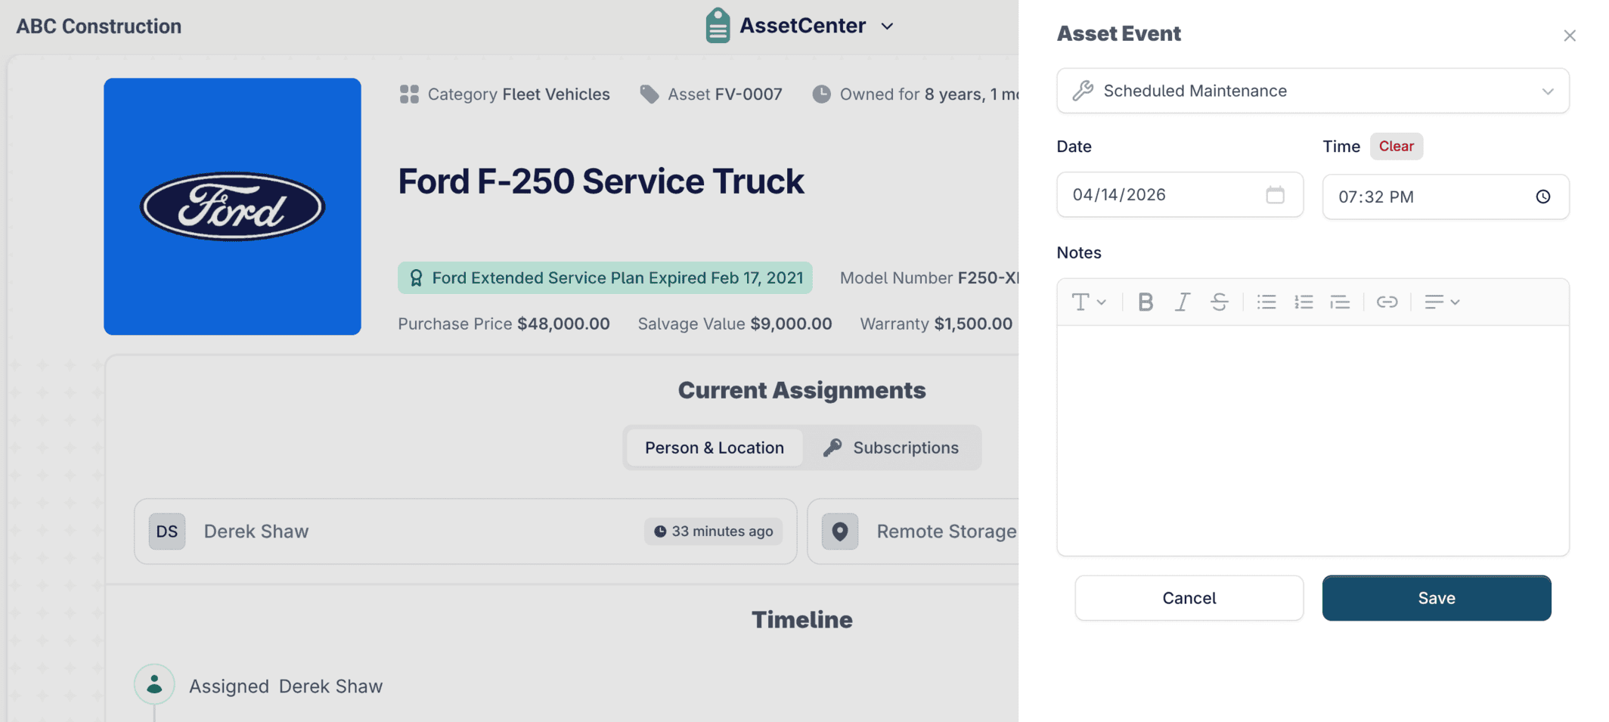Image resolution: width=1609 pixels, height=722 pixels.
Task: Click the key icon on Subscriptions tab
Action: [x=832, y=448]
